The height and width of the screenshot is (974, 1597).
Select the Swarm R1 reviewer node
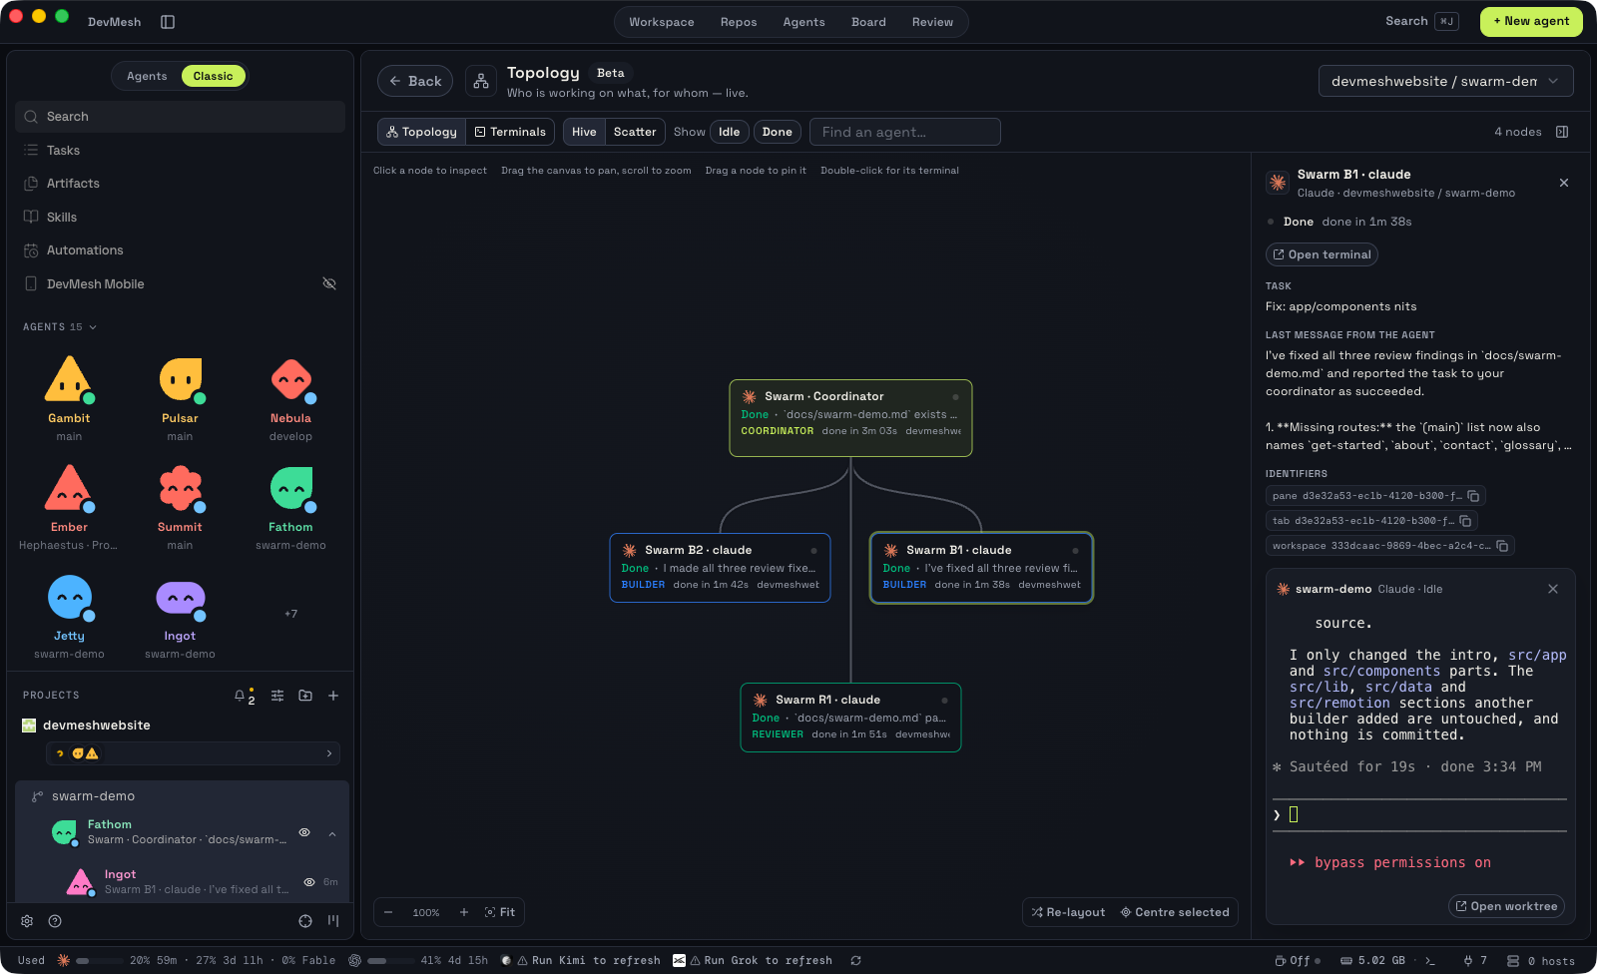tap(850, 718)
